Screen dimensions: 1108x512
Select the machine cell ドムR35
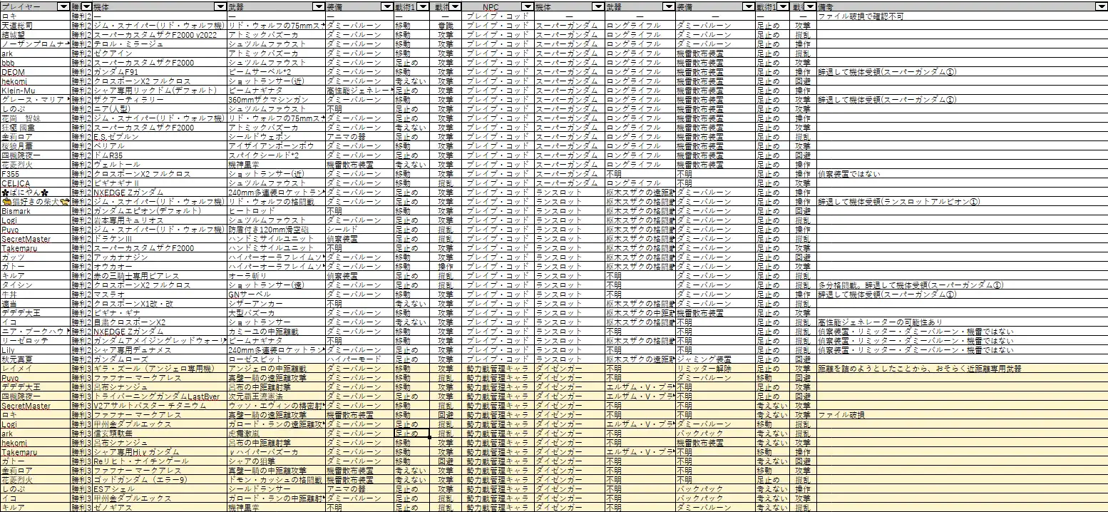click(x=160, y=155)
